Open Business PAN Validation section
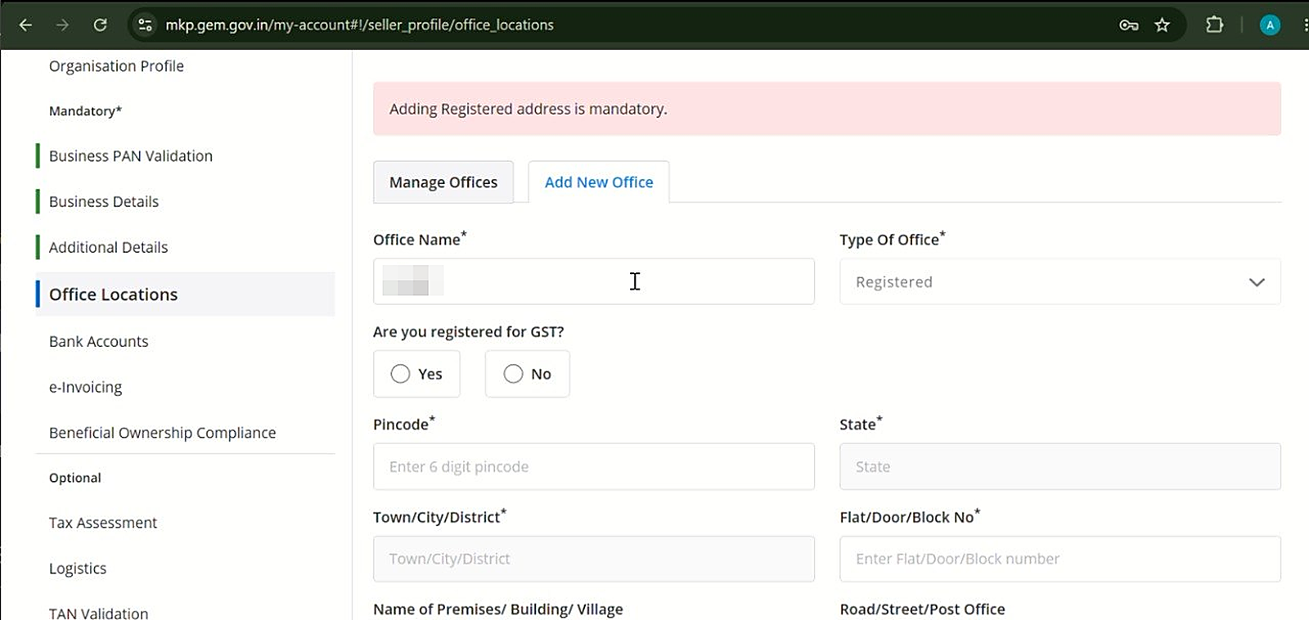The image size is (1309, 620). pyautogui.click(x=131, y=156)
